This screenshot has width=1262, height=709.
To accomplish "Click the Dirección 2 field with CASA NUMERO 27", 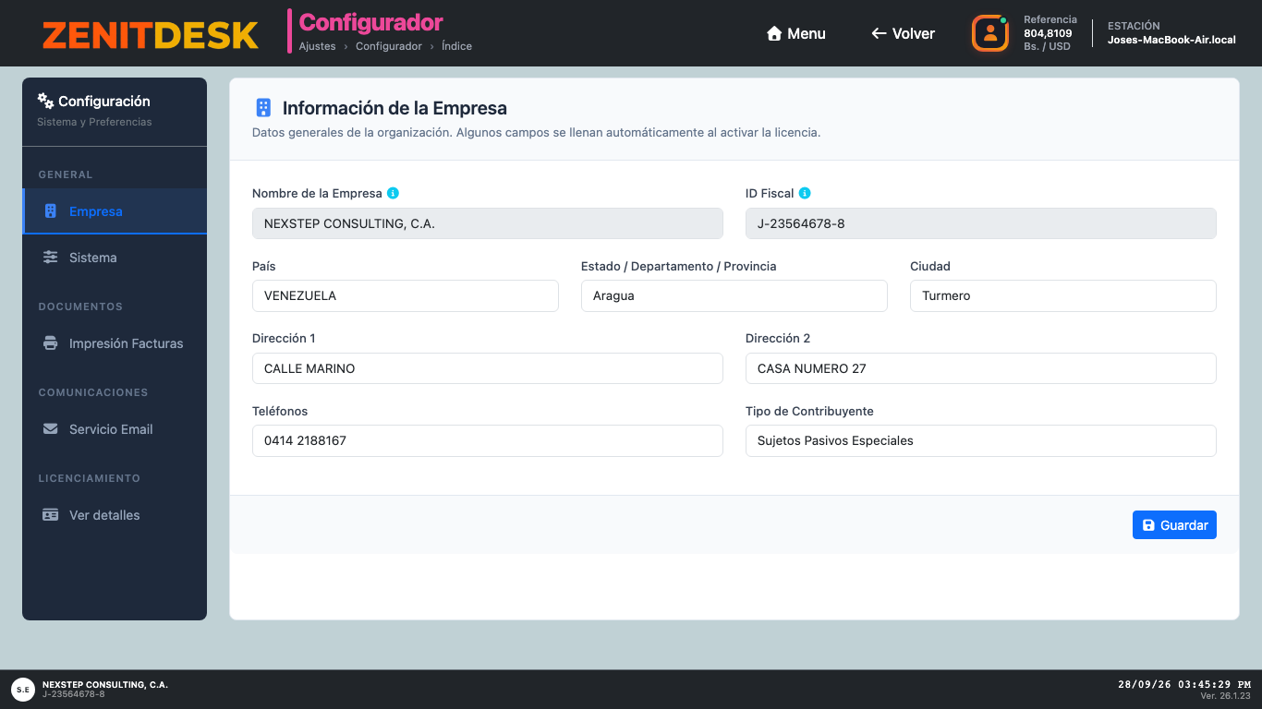I will tap(981, 368).
